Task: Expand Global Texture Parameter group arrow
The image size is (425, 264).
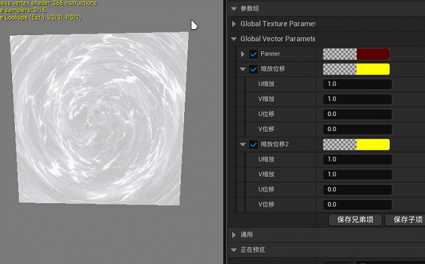Action: [x=234, y=24]
